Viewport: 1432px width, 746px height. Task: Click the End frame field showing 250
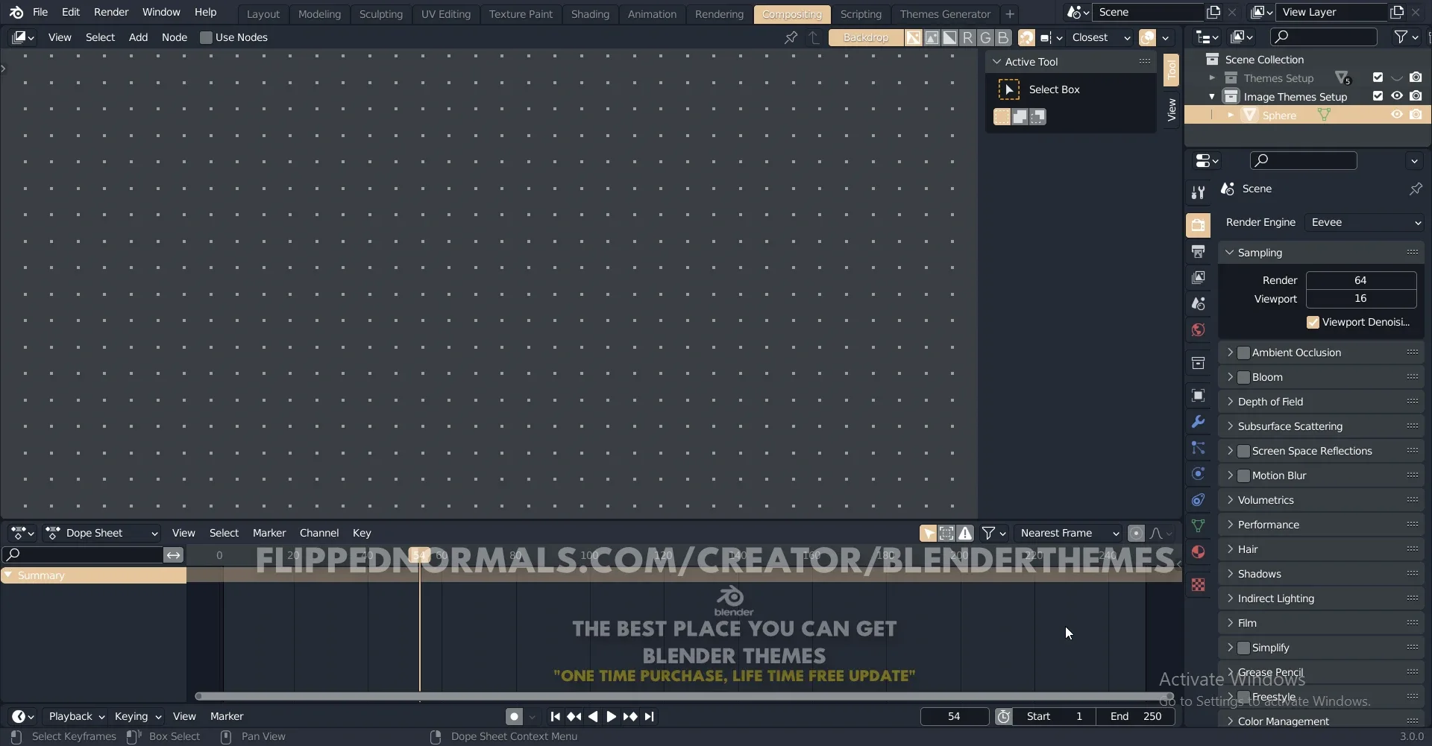point(1135,716)
